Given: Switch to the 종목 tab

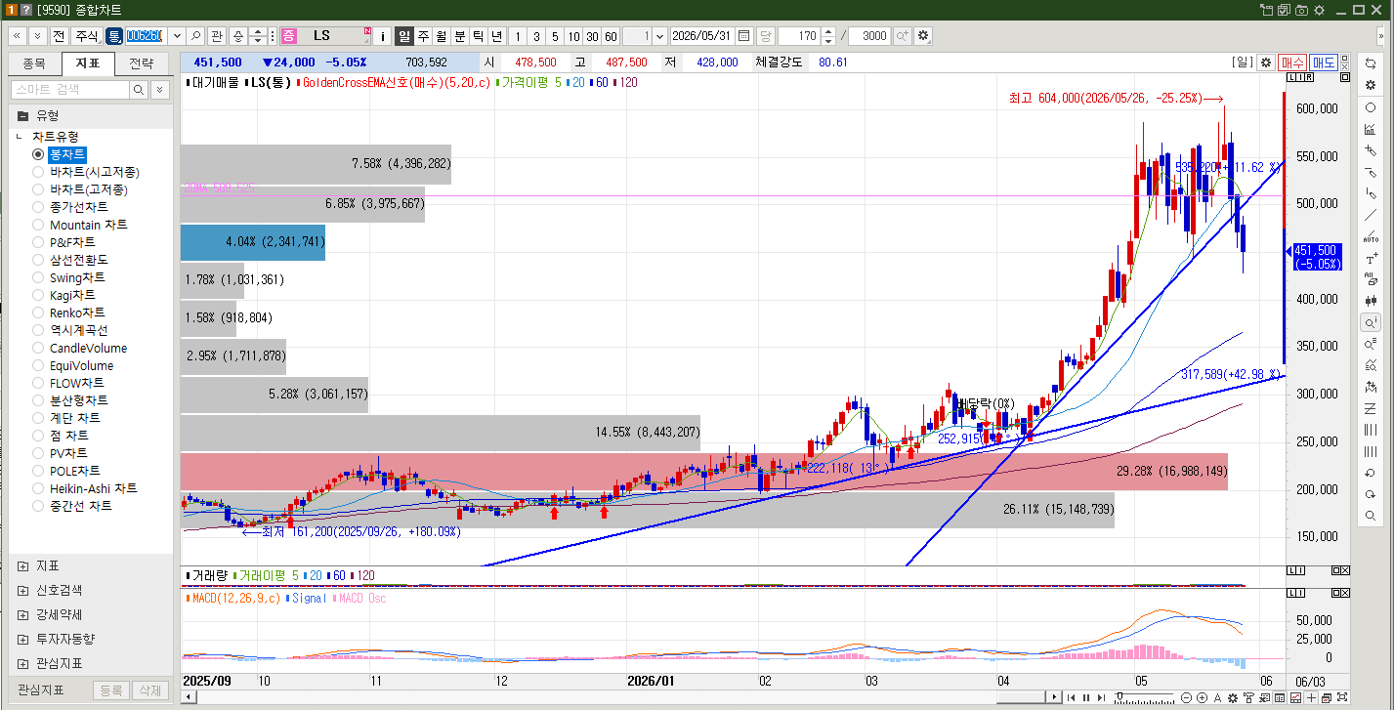Looking at the screenshot, I should tap(34, 64).
